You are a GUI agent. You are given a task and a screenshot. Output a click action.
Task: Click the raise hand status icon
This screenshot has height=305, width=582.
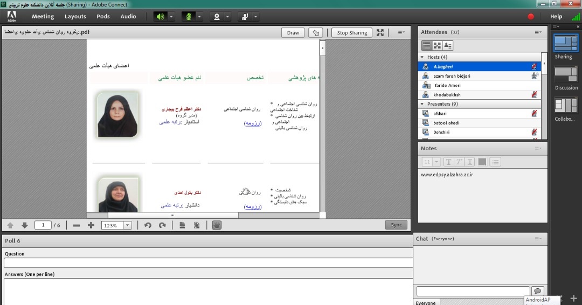245,17
